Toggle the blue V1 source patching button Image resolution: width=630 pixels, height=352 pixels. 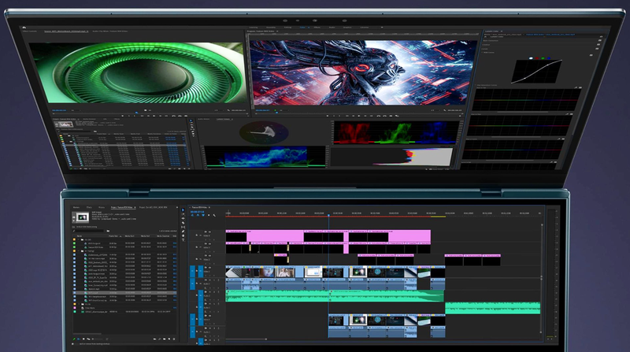pos(192,271)
